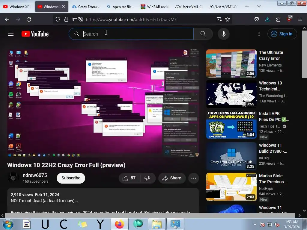The width and height of the screenshot is (307, 230).
Task: Open the nlLuigi channel name
Action: (x=264, y=158)
